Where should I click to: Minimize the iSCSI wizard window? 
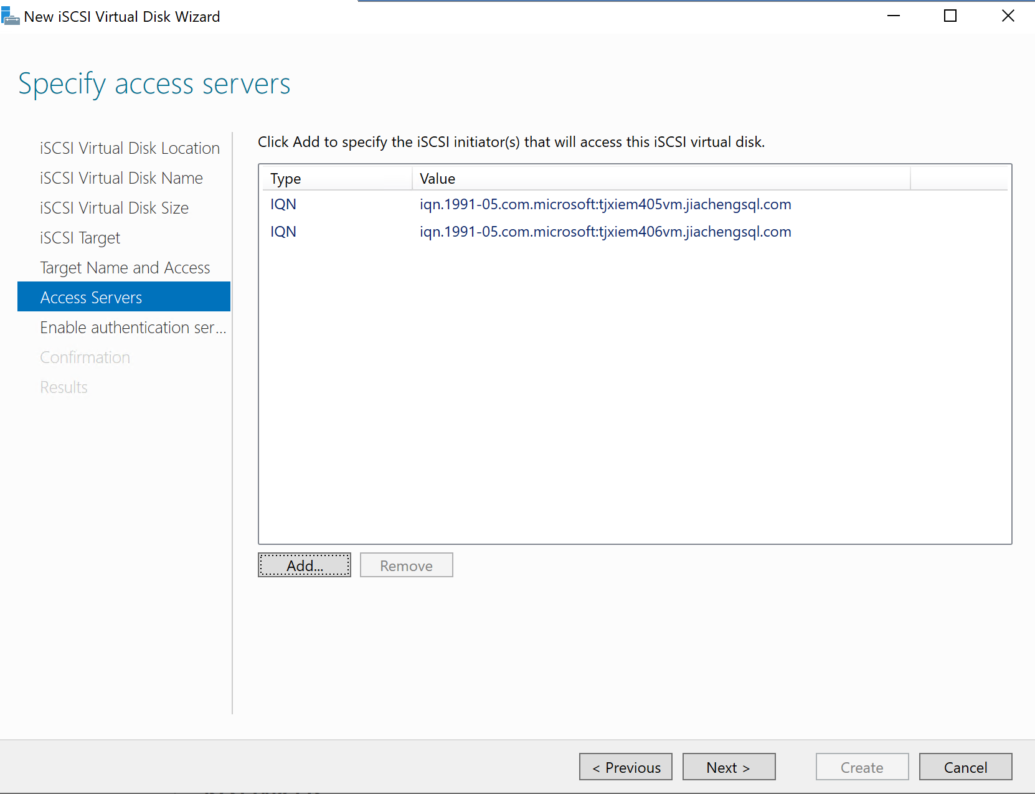tap(894, 16)
